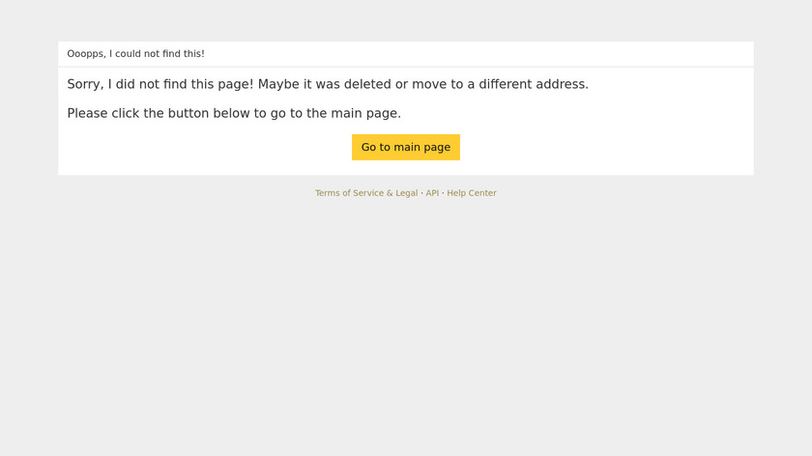The height and width of the screenshot is (456, 812).
Task: Click the dot separator between Legal and API
Action: (422, 193)
